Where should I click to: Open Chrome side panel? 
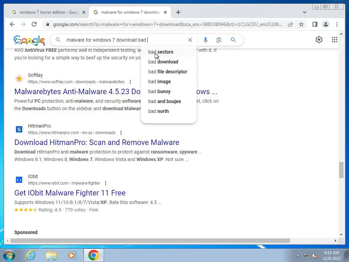[315, 24]
